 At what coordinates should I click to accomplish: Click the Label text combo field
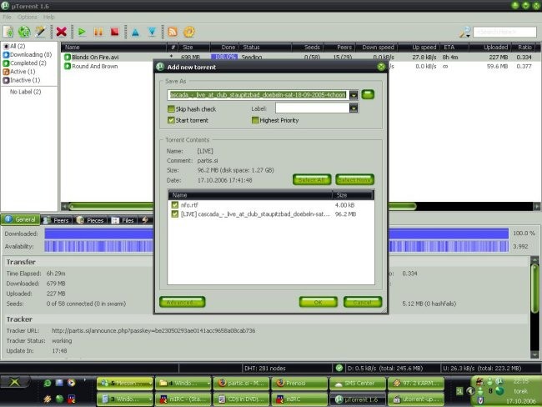(312, 108)
